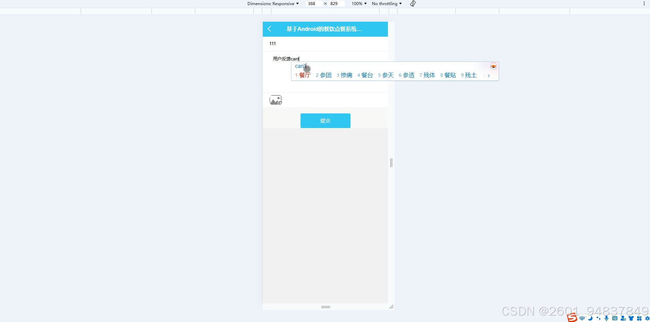
Task: Click the image upload placeholder icon
Action: click(x=276, y=100)
